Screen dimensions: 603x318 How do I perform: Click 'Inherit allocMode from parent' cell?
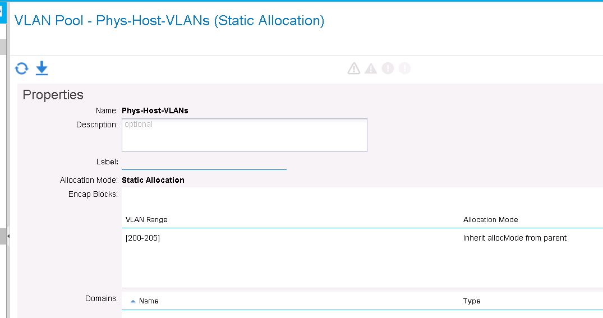point(514,238)
